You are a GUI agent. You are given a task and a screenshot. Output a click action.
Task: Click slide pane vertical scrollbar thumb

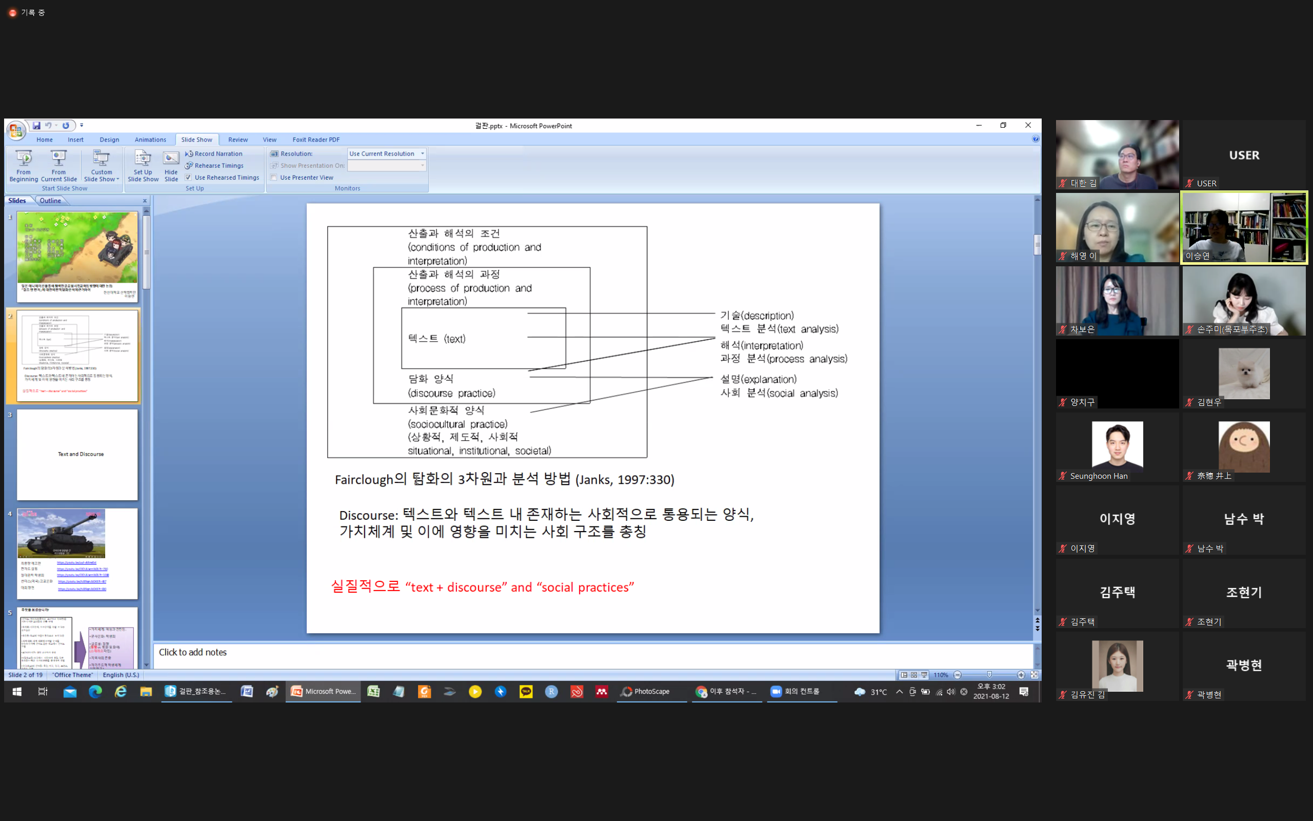pyautogui.click(x=1038, y=245)
